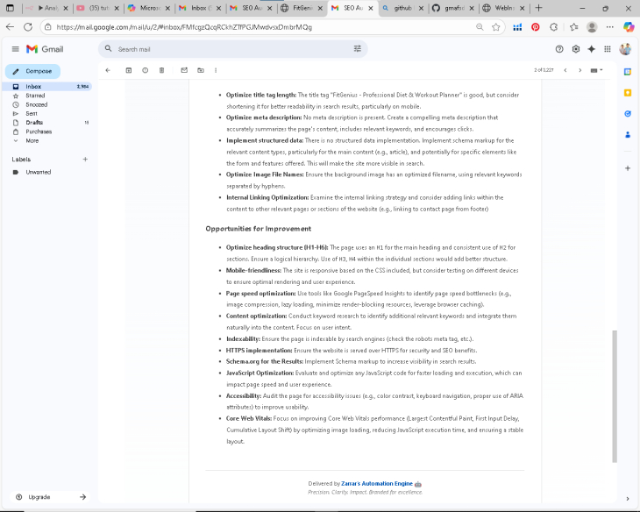Show search options filter
Image resolution: width=640 pixels, height=512 pixels.
click(357, 49)
